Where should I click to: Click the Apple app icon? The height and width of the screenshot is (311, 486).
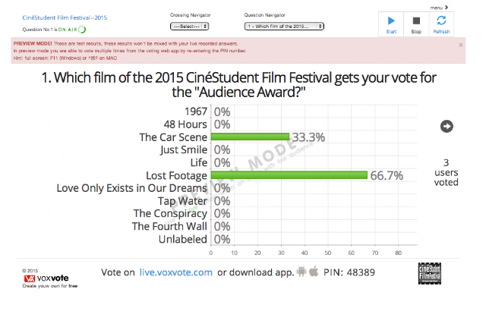pos(314,271)
